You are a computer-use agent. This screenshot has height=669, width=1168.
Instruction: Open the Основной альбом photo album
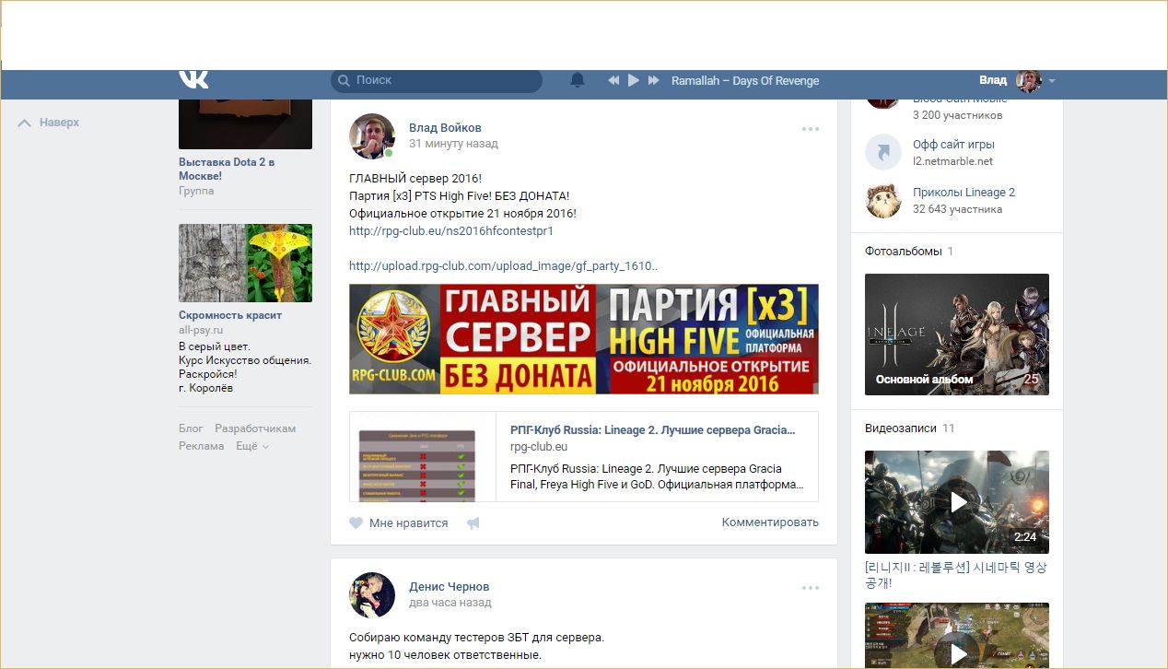point(956,334)
